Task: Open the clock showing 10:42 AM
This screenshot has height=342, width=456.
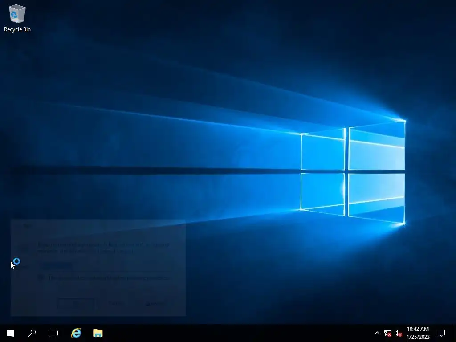Action: click(x=418, y=333)
